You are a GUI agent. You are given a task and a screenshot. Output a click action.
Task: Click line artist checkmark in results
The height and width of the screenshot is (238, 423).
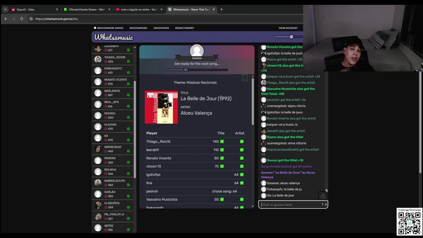242,183
